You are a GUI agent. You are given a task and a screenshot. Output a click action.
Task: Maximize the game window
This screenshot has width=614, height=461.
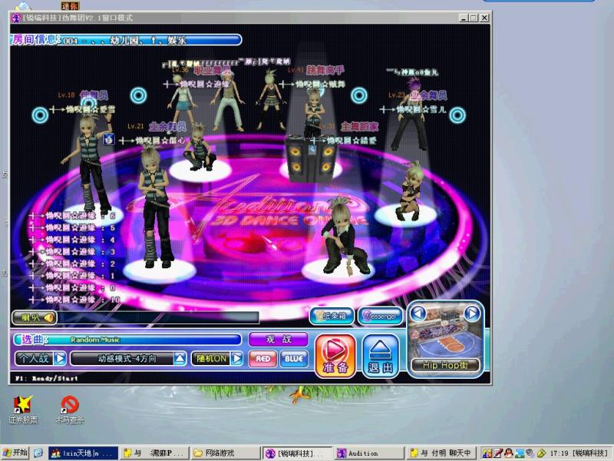coord(474,18)
